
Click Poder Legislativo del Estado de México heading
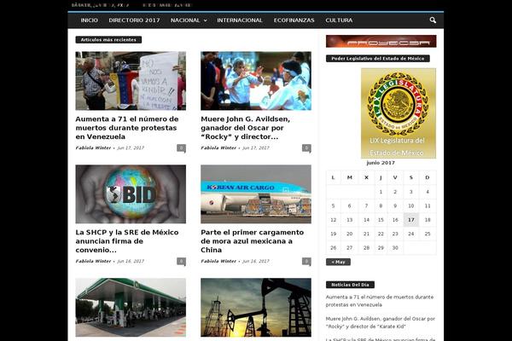(378, 59)
